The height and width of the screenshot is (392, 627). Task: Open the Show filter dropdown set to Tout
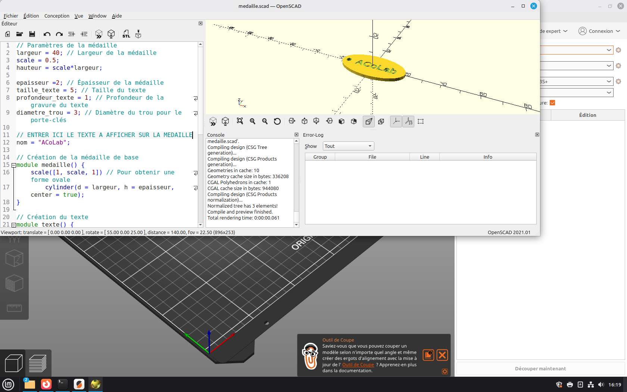click(348, 146)
